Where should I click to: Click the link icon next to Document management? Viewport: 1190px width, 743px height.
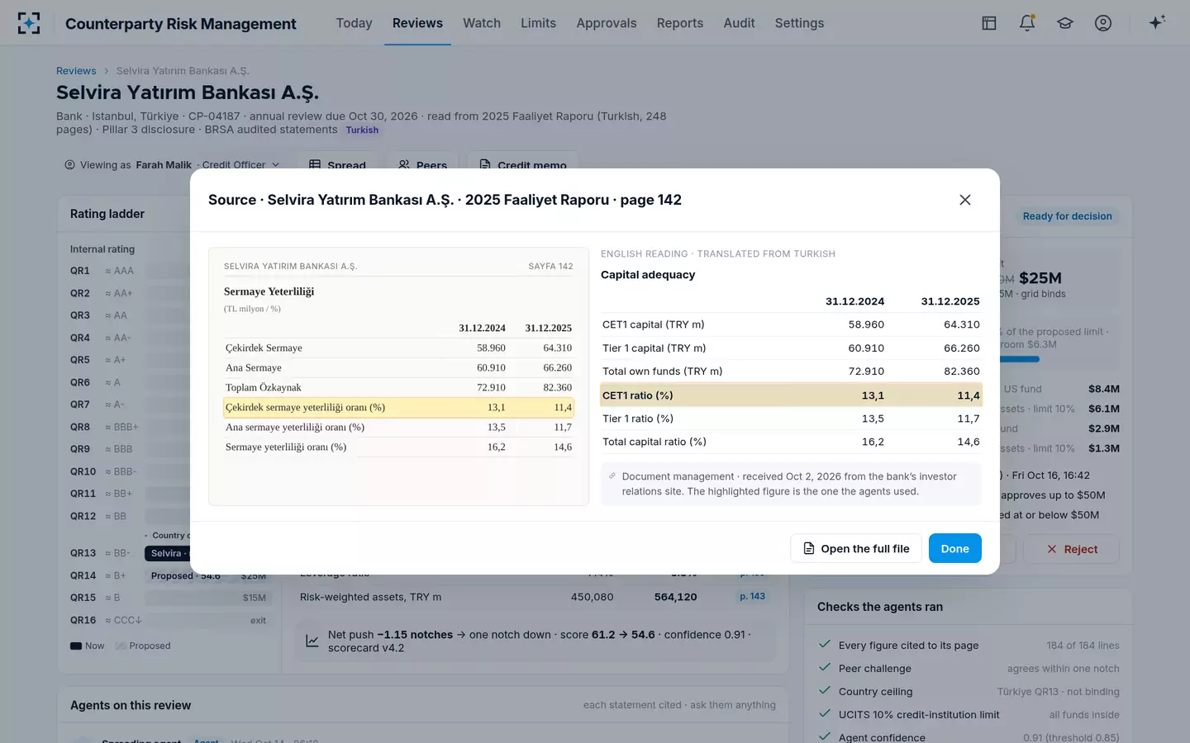pyautogui.click(x=612, y=476)
